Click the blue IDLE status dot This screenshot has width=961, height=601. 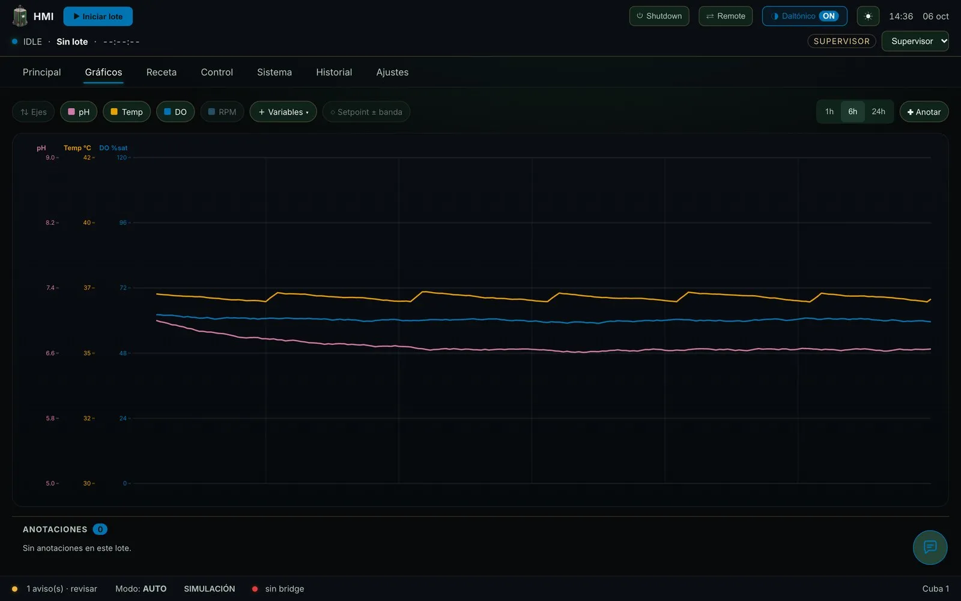tap(14, 41)
